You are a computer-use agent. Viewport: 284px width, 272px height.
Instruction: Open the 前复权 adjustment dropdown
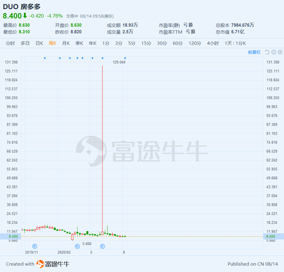(x=254, y=52)
